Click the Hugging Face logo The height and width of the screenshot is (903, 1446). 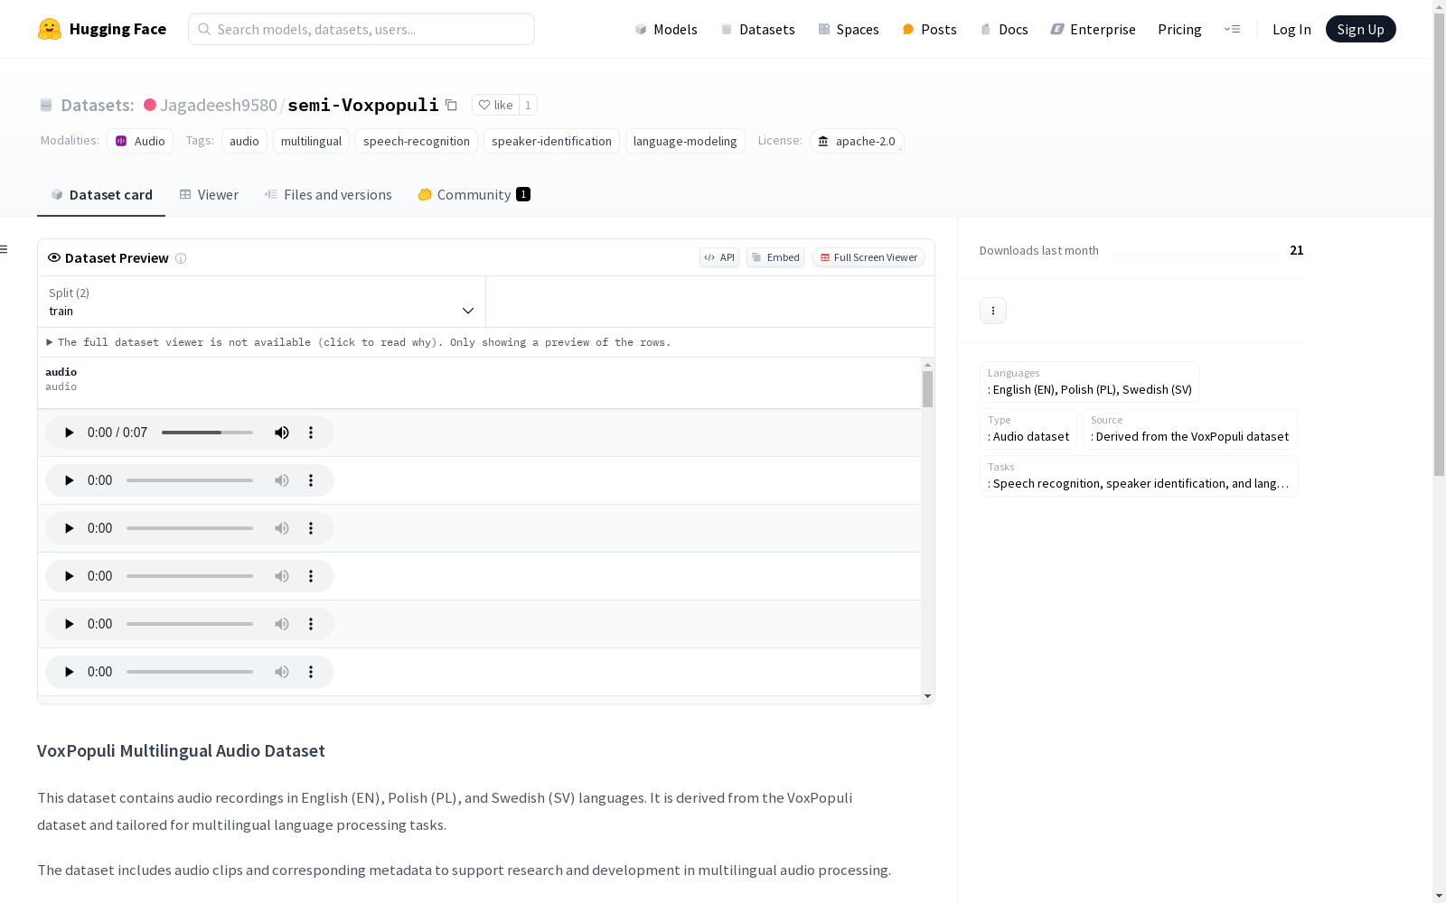coord(102,29)
